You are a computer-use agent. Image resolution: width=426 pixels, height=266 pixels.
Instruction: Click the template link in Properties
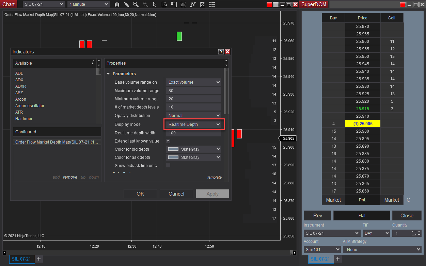click(x=215, y=177)
